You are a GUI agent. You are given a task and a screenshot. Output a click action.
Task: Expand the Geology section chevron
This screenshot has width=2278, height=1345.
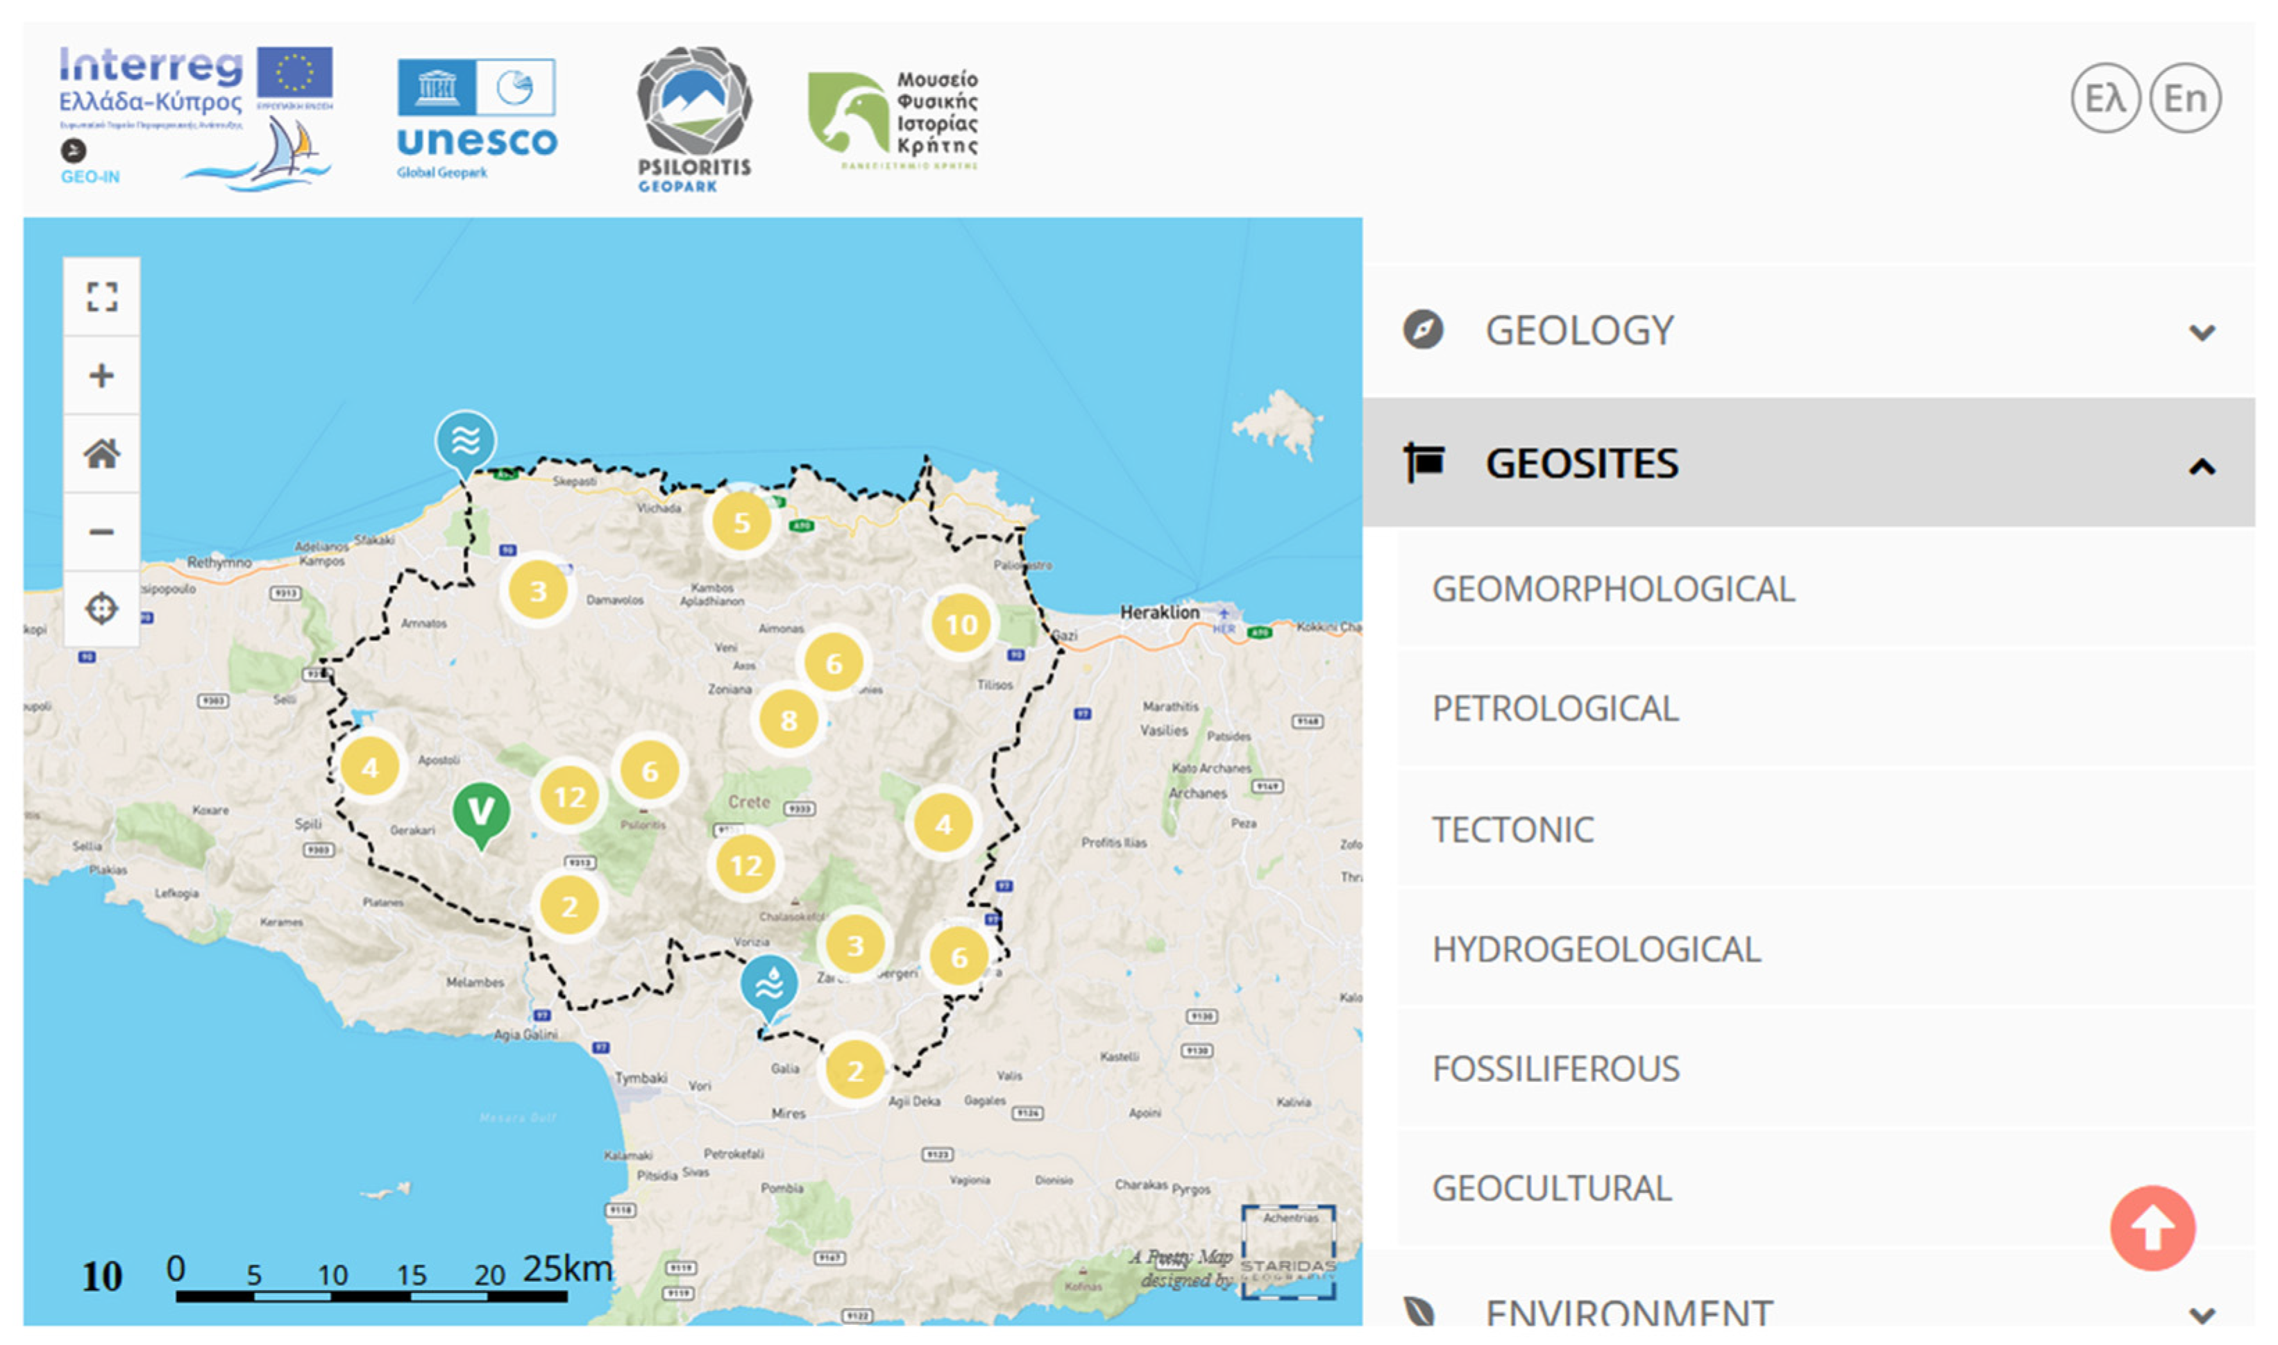tap(2201, 332)
